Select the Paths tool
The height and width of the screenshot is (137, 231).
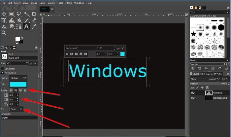[19, 27]
